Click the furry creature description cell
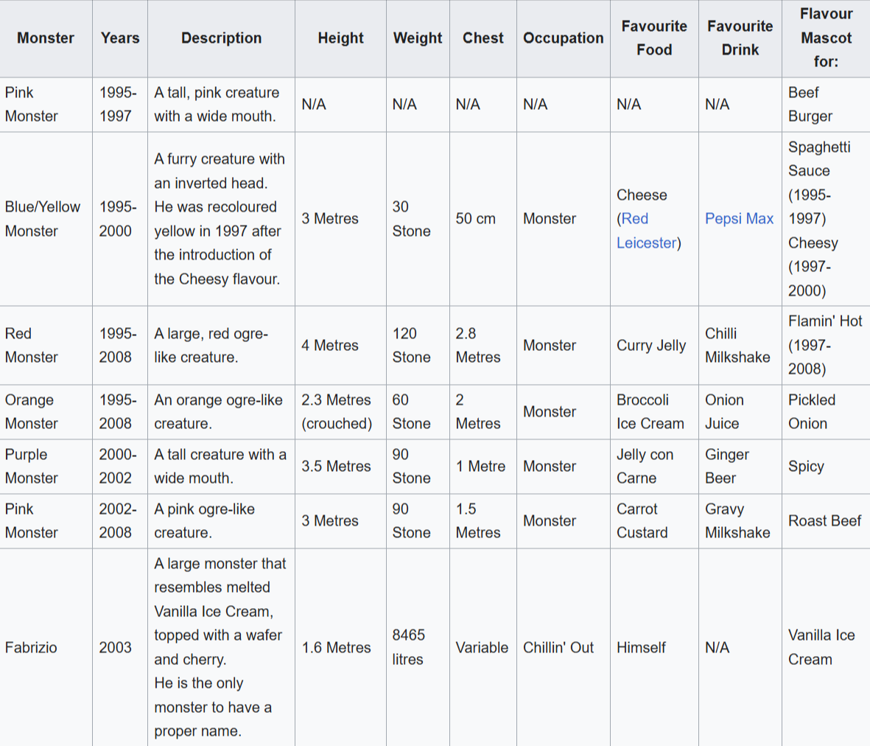870x746 pixels. (x=222, y=219)
